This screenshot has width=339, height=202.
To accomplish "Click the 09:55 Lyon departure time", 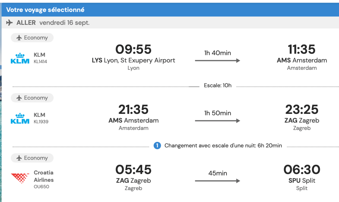I will click(133, 49).
